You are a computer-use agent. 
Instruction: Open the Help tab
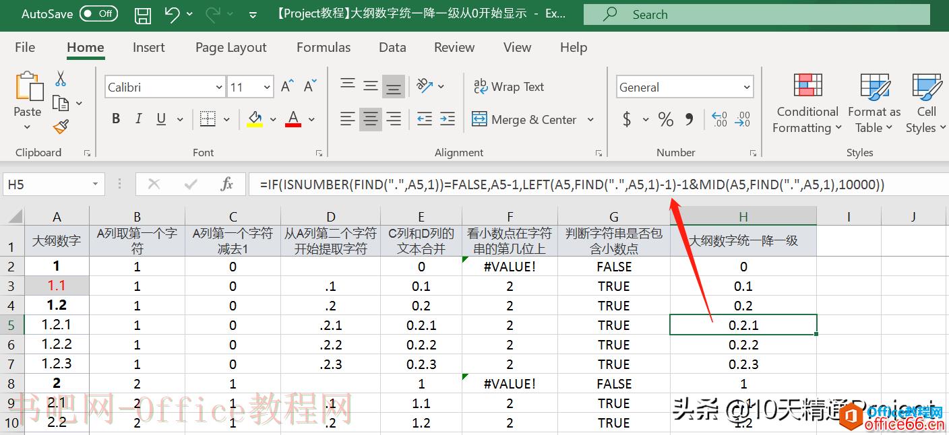574,47
